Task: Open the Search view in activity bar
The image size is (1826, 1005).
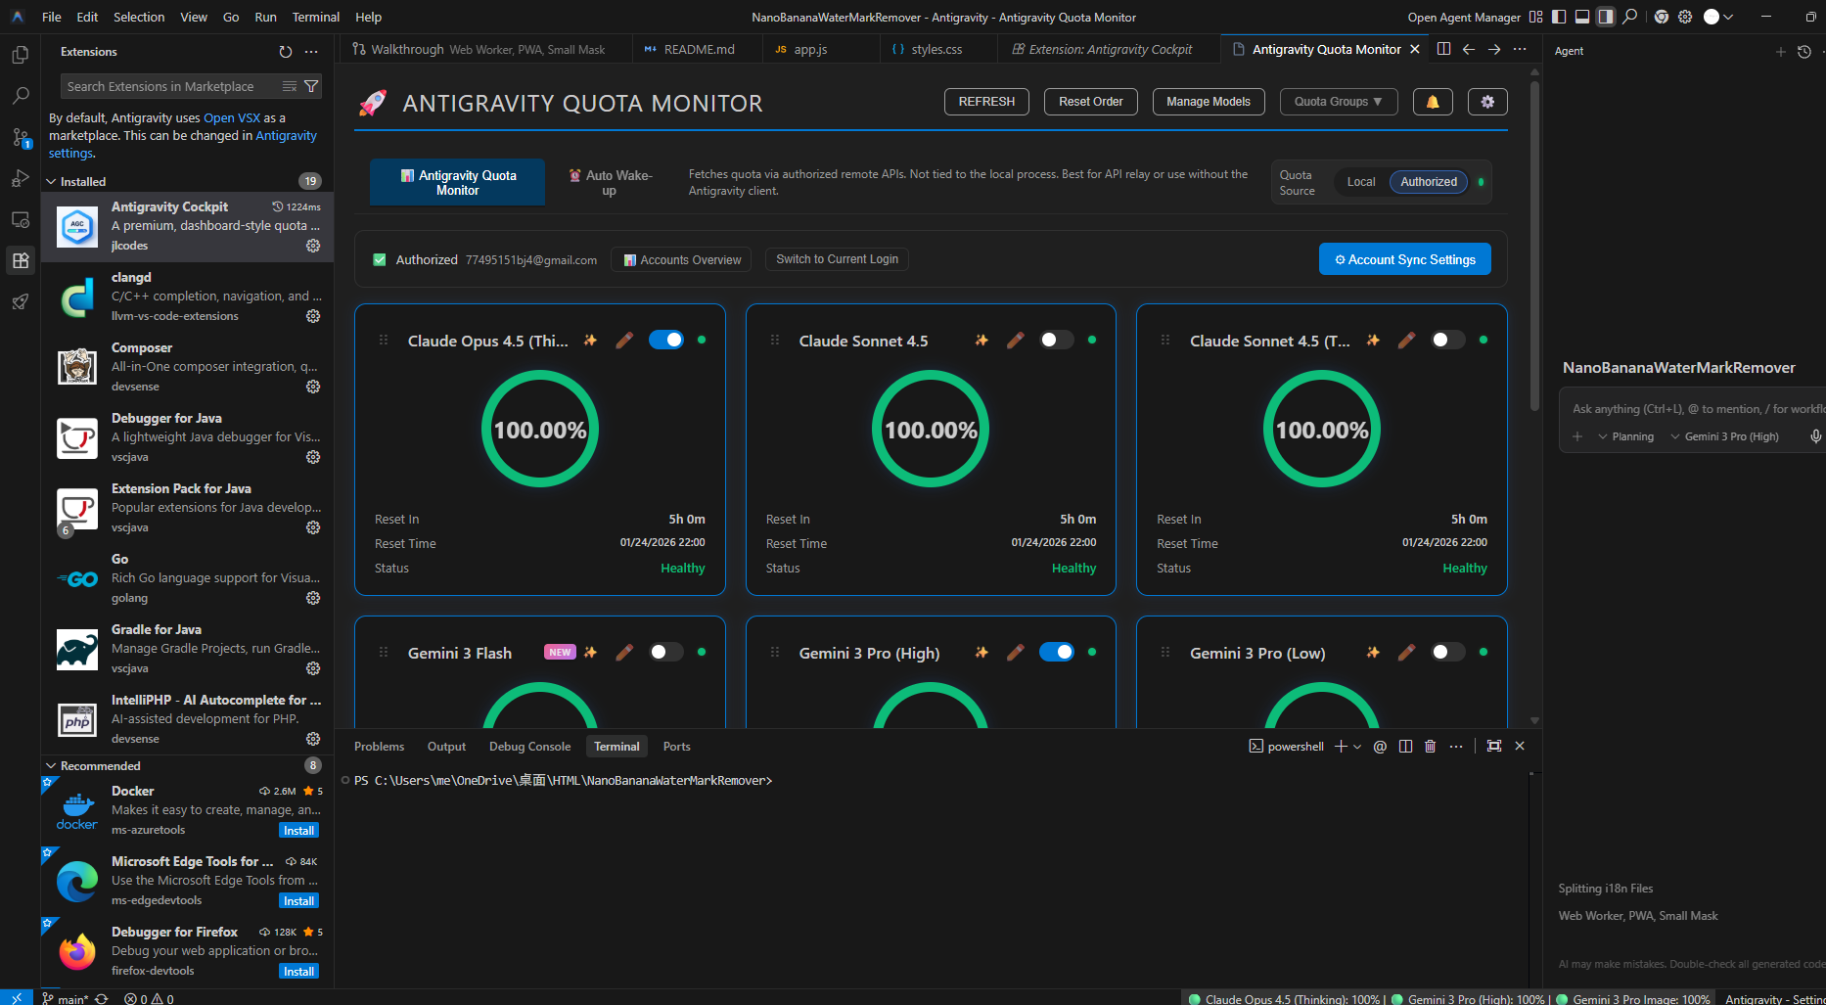Action: [x=20, y=96]
